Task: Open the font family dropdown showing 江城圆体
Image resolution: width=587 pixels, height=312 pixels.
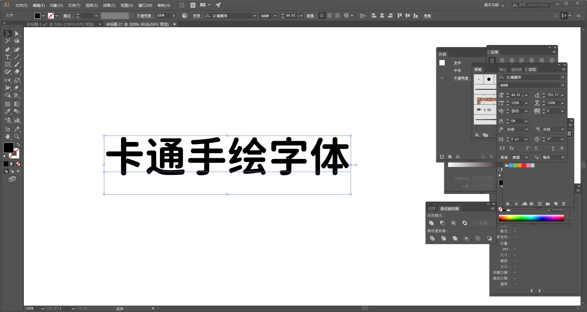Action: tap(531, 77)
